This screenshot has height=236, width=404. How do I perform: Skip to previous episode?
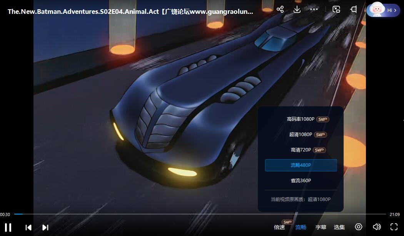[28, 227]
